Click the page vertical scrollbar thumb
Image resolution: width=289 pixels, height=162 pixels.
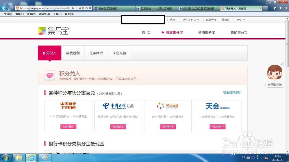click(287, 44)
